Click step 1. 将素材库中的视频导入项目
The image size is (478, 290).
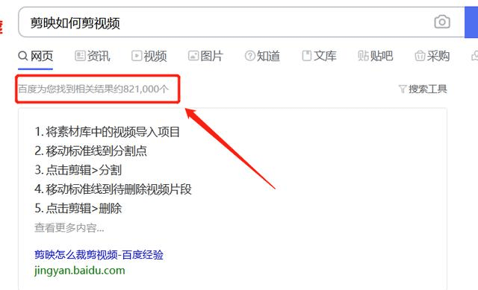[x=107, y=132]
